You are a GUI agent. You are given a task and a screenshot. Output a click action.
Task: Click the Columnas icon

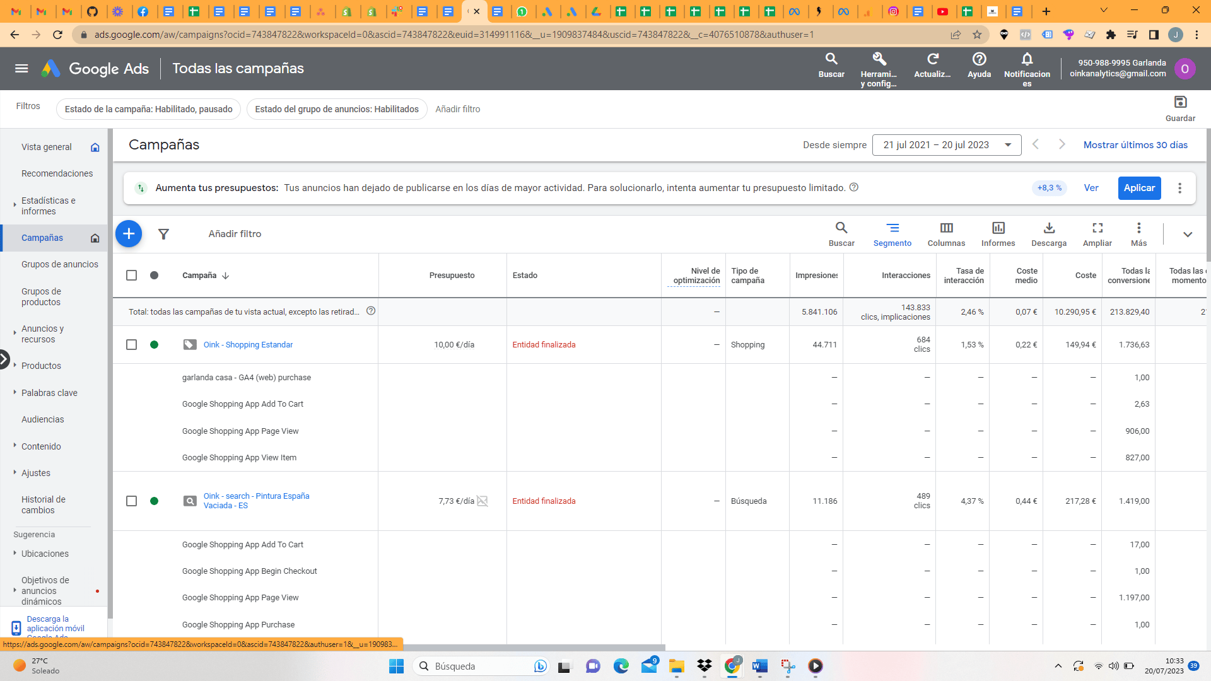[x=946, y=234]
